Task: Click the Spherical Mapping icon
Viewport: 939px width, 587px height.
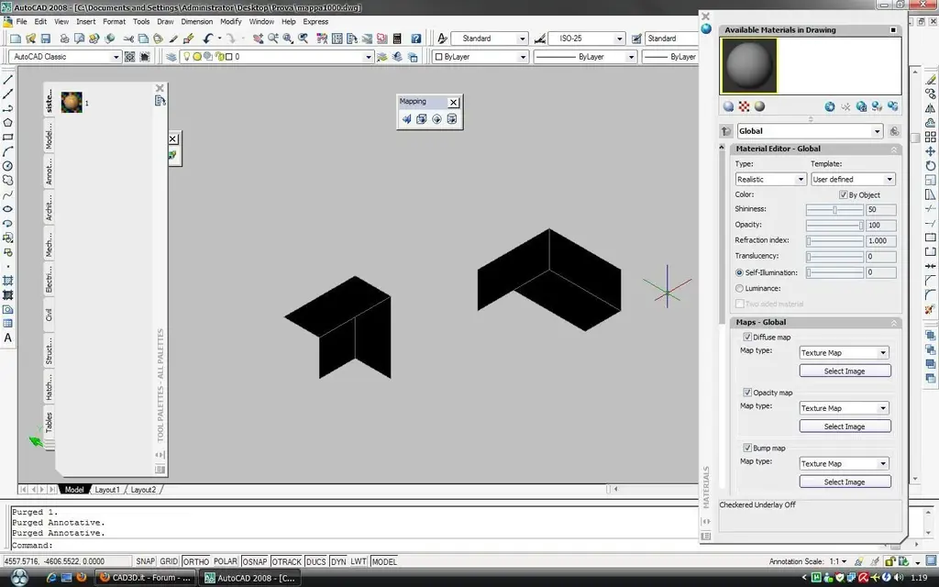Action: [436, 119]
